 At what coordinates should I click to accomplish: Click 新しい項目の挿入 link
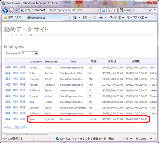click(17, 127)
